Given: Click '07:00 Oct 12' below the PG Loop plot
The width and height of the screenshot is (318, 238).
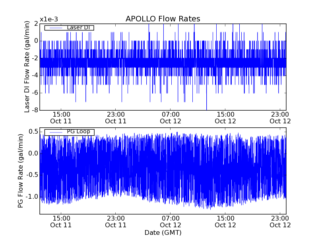Looking at the screenshot, I should (171, 222).
